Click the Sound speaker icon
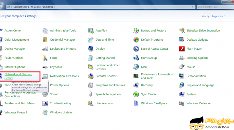This screenshot has width=234, height=130. click(x=45, y=94)
